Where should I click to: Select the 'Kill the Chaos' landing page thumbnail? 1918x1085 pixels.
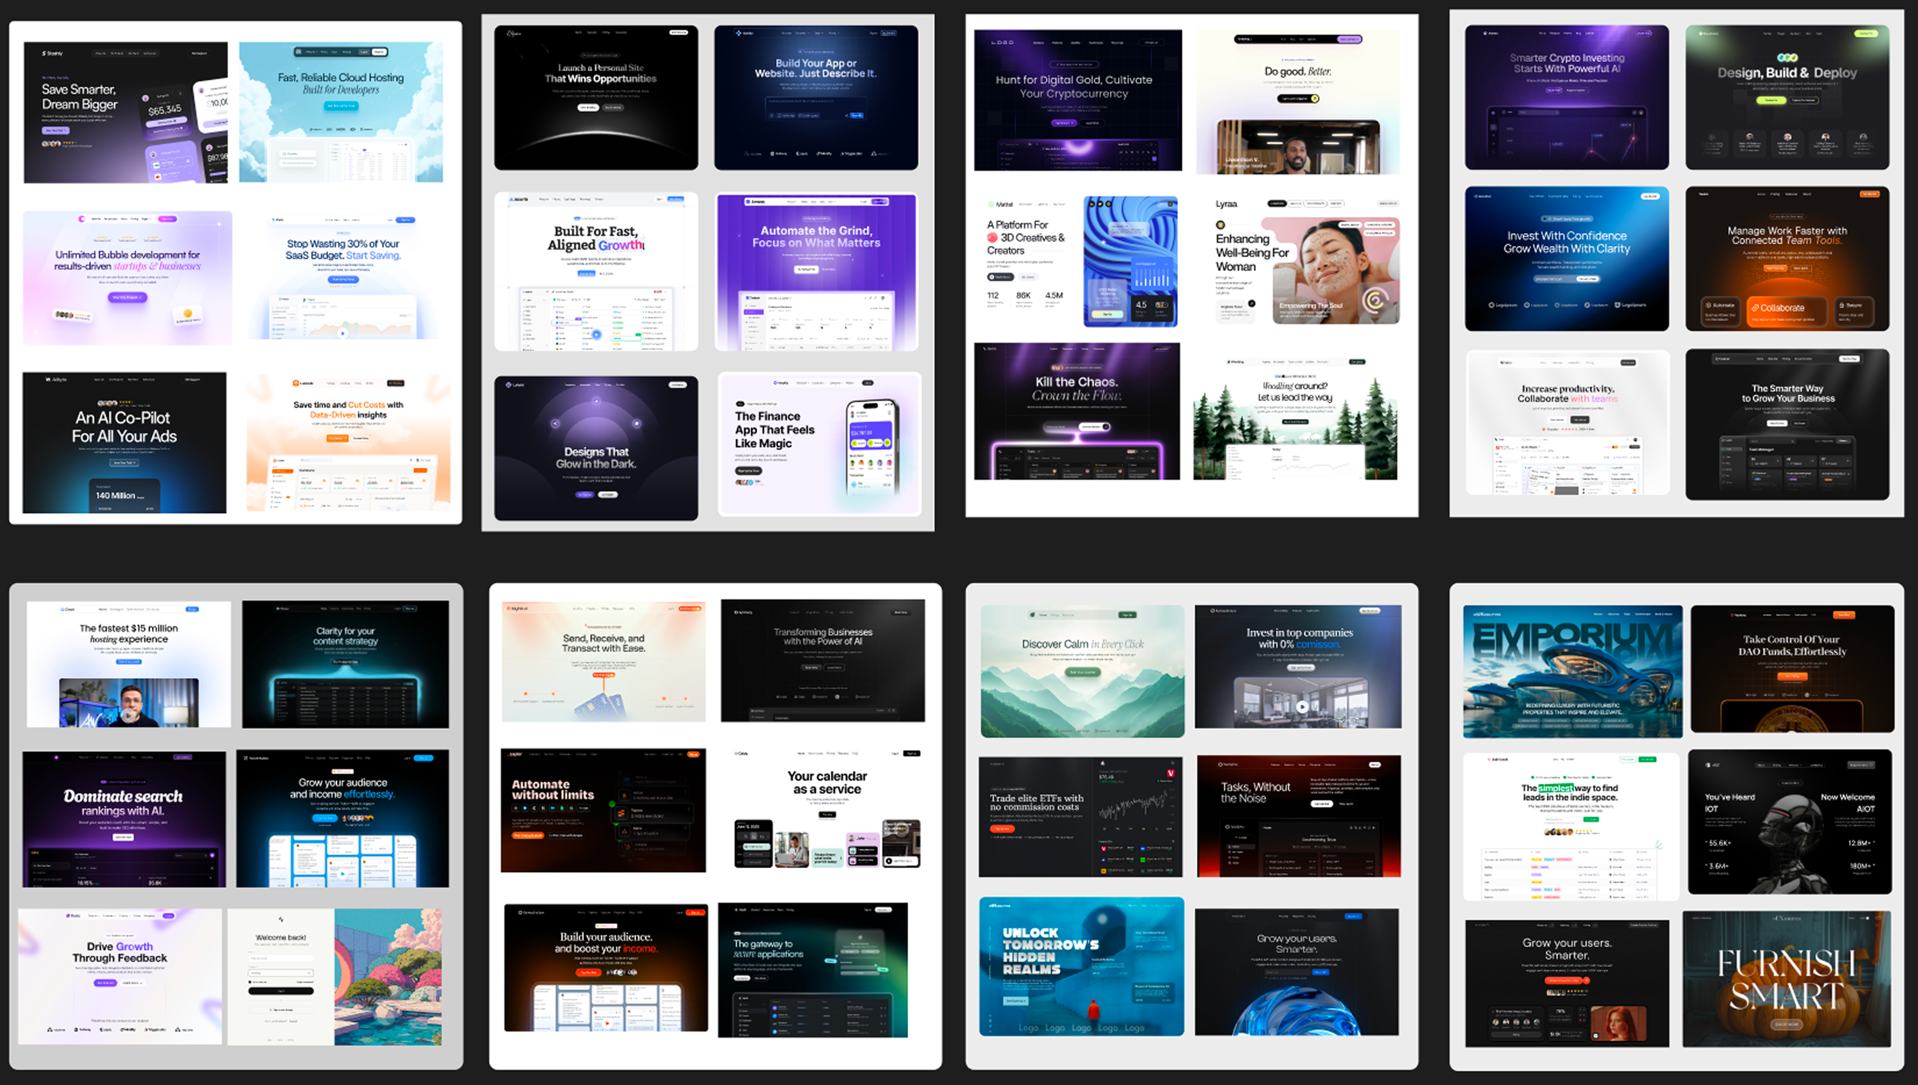(1076, 411)
